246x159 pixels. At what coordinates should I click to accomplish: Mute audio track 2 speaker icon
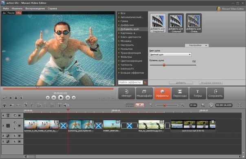(15, 136)
